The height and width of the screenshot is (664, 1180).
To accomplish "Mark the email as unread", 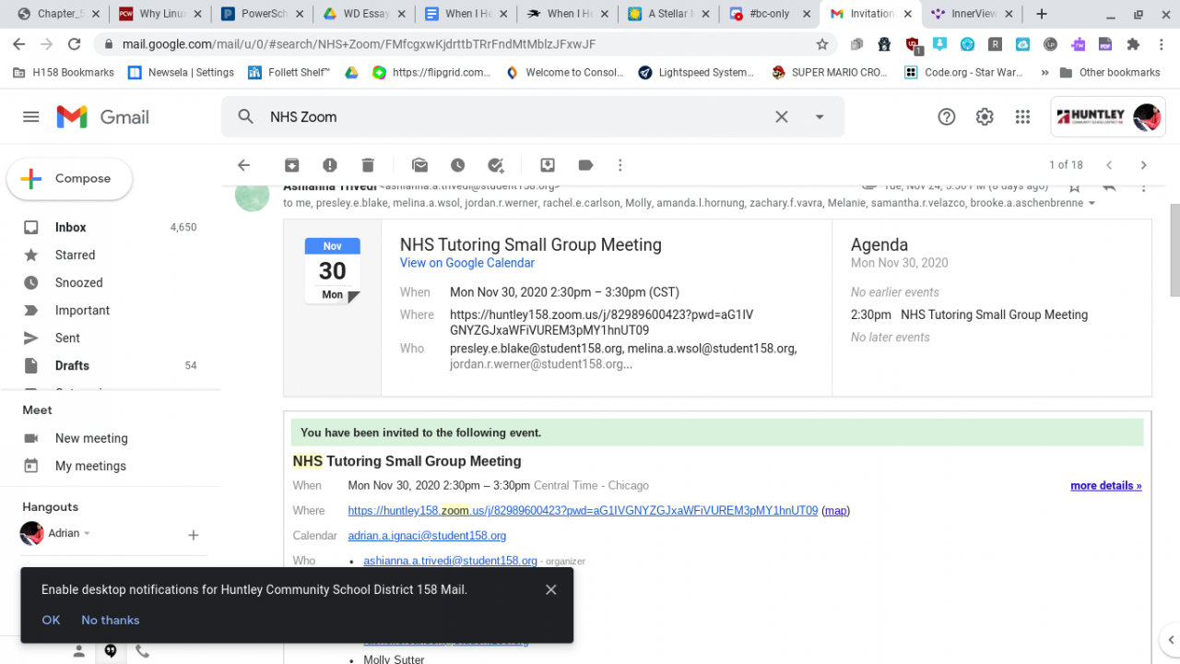I will click(x=419, y=165).
